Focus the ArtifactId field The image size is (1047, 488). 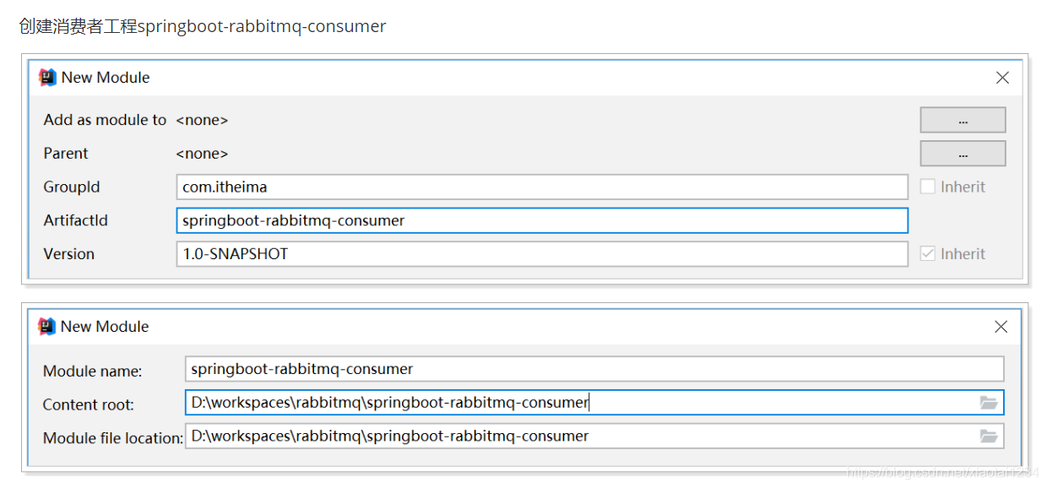point(542,220)
